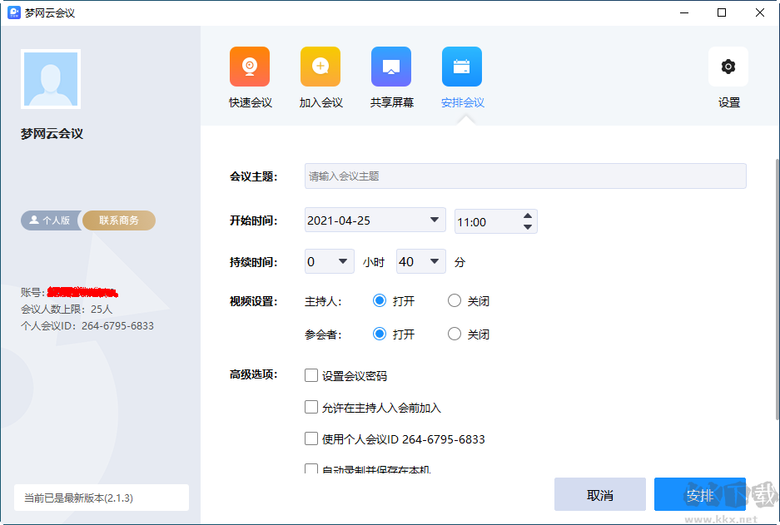Check 允许在主持人入会前加入 option
Image resolution: width=780 pixels, height=525 pixels.
click(311, 407)
